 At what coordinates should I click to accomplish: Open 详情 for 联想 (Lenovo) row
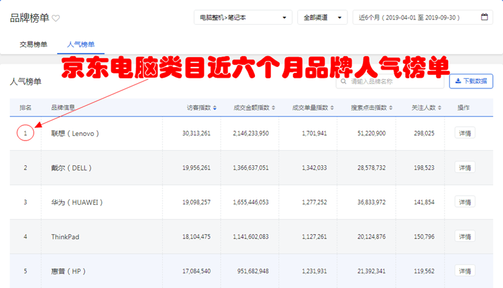tap(465, 133)
